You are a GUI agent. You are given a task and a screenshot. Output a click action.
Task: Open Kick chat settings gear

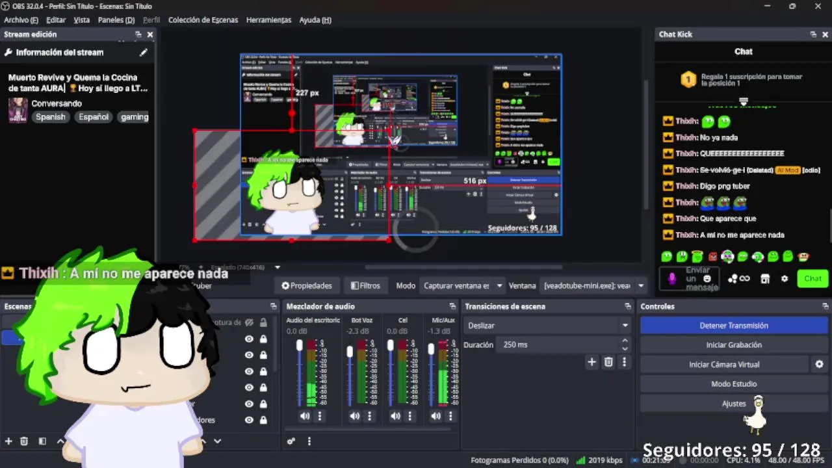click(785, 279)
